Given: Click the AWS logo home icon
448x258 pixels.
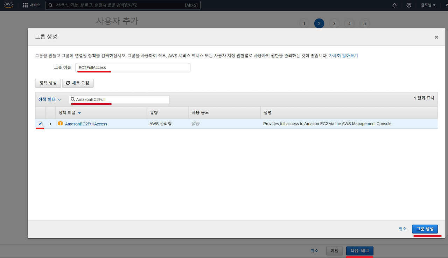Looking at the screenshot, I should click(8, 5).
